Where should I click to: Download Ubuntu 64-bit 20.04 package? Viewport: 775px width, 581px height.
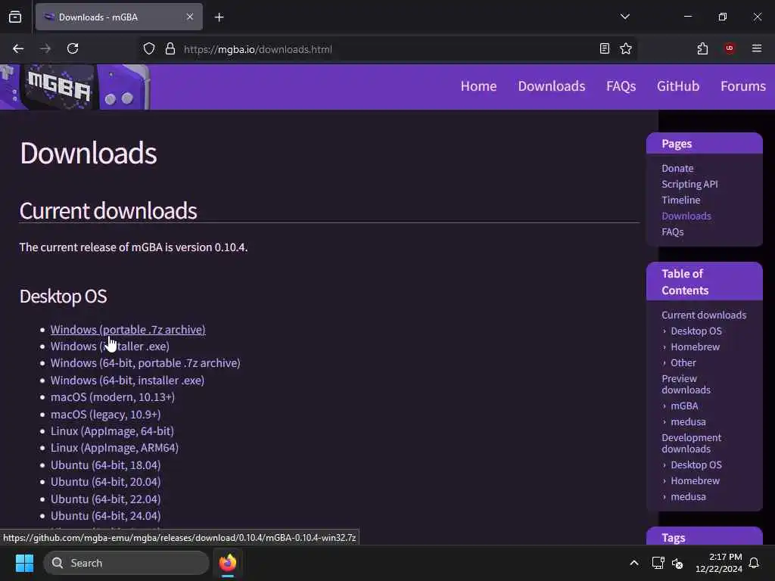(x=105, y=482)
